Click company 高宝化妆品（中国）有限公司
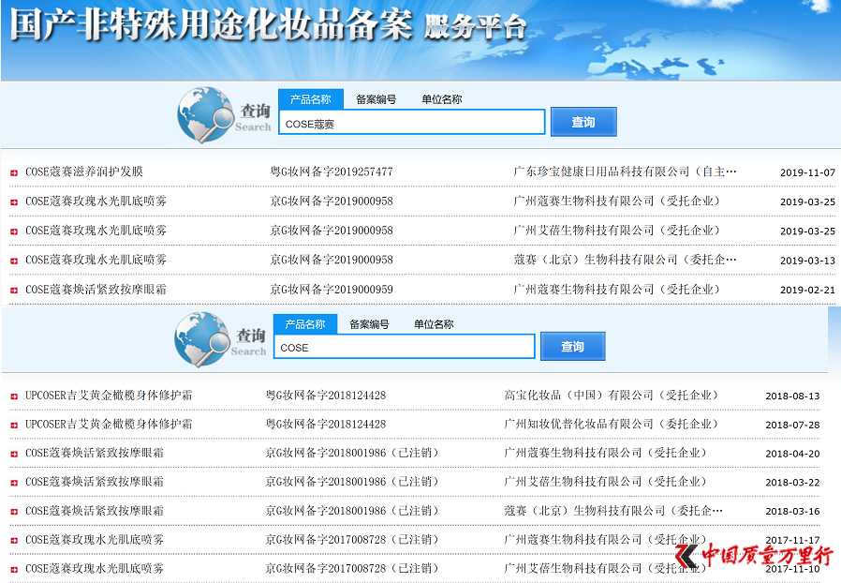 pyautogui.click(x=578, y=396)
